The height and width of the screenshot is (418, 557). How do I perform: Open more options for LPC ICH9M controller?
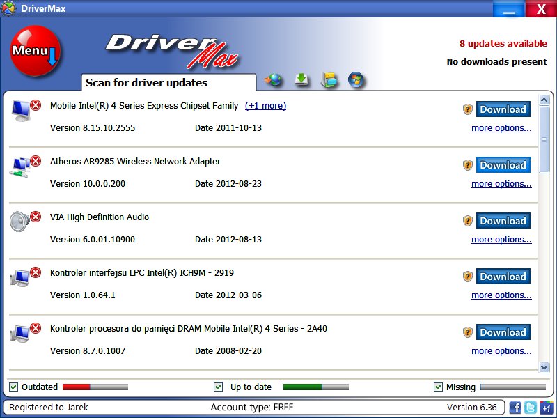point(501,295)
